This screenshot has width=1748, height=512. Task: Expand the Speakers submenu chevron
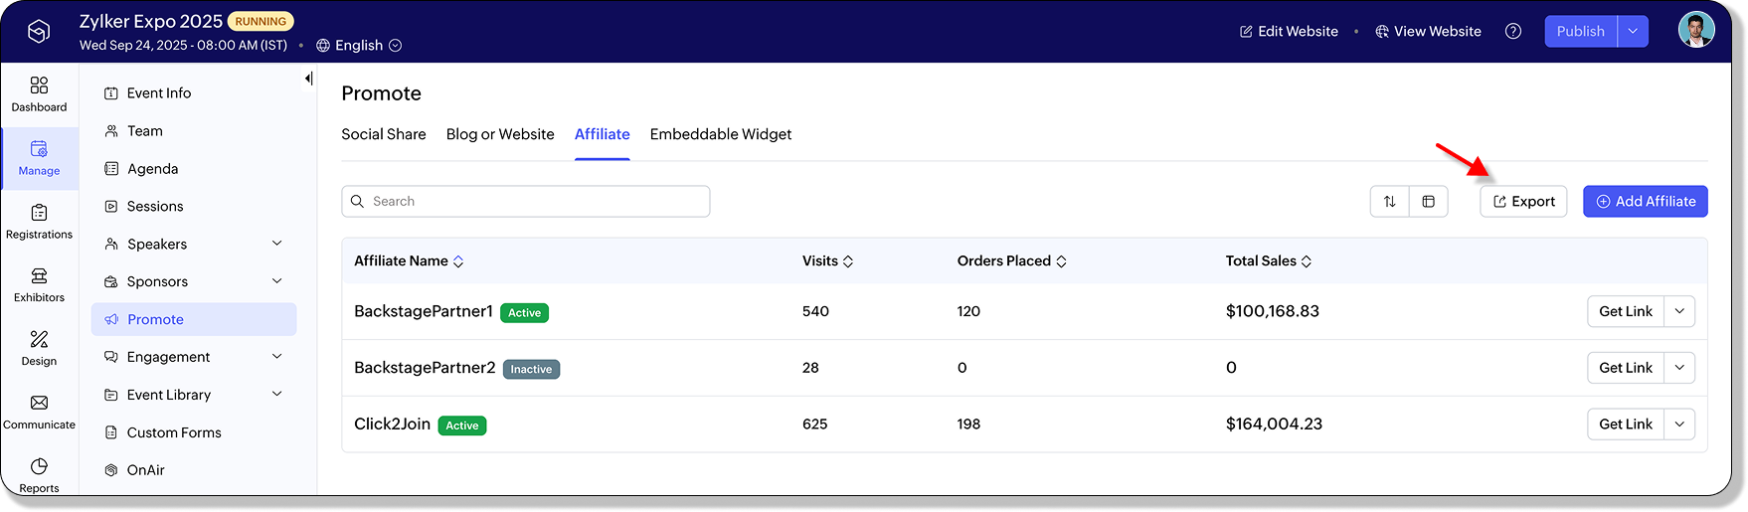coord(277,244)
